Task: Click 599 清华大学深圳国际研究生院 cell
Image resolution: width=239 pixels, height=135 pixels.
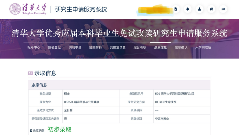Action: click(x=182, y=94)
